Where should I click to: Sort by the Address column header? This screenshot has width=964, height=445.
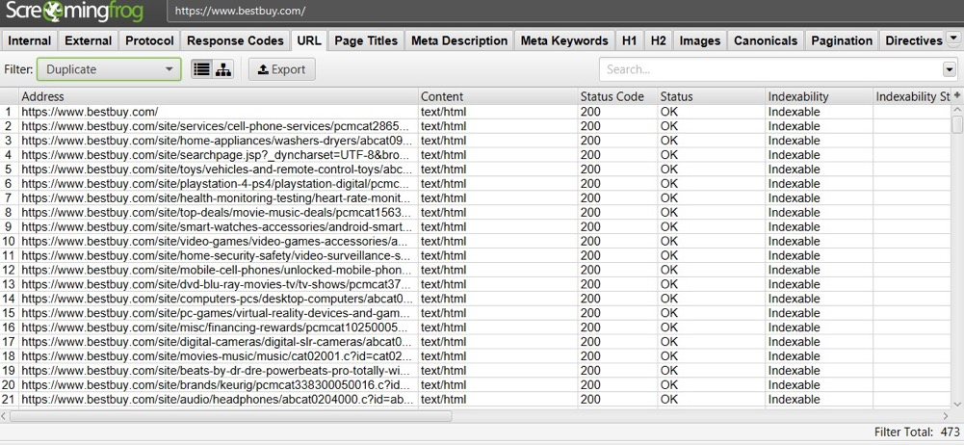[x=218, y=96]
